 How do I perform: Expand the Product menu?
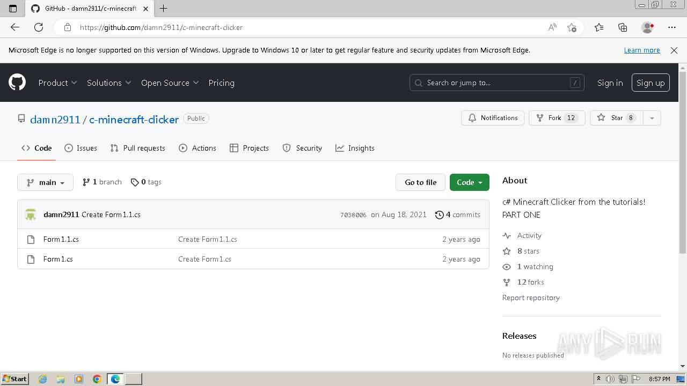click(57, 83)
